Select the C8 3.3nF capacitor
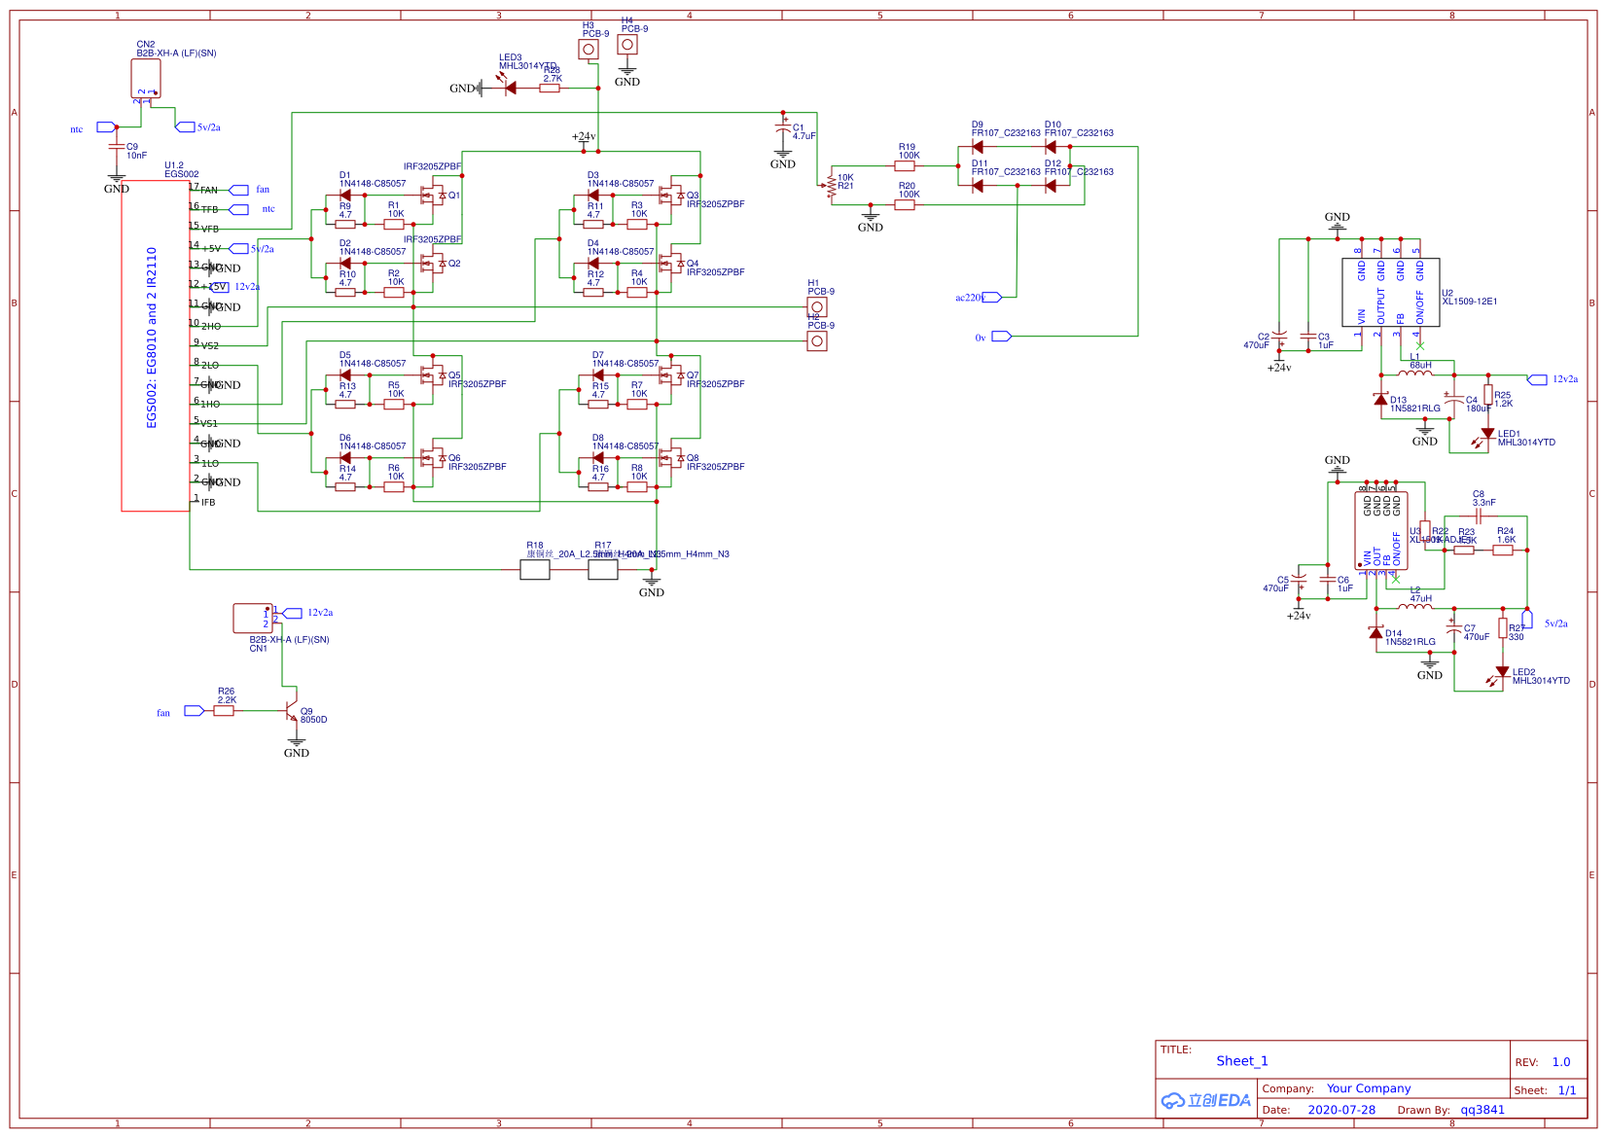 1479,516
